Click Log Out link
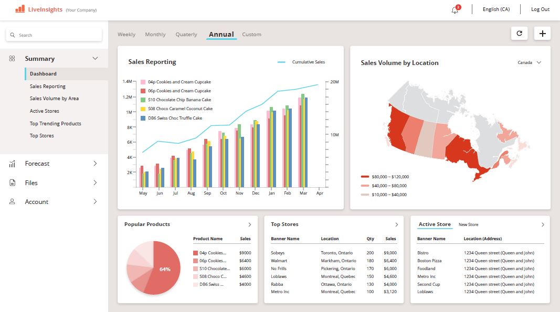This screenshot has width=560, height=312. 540,9
